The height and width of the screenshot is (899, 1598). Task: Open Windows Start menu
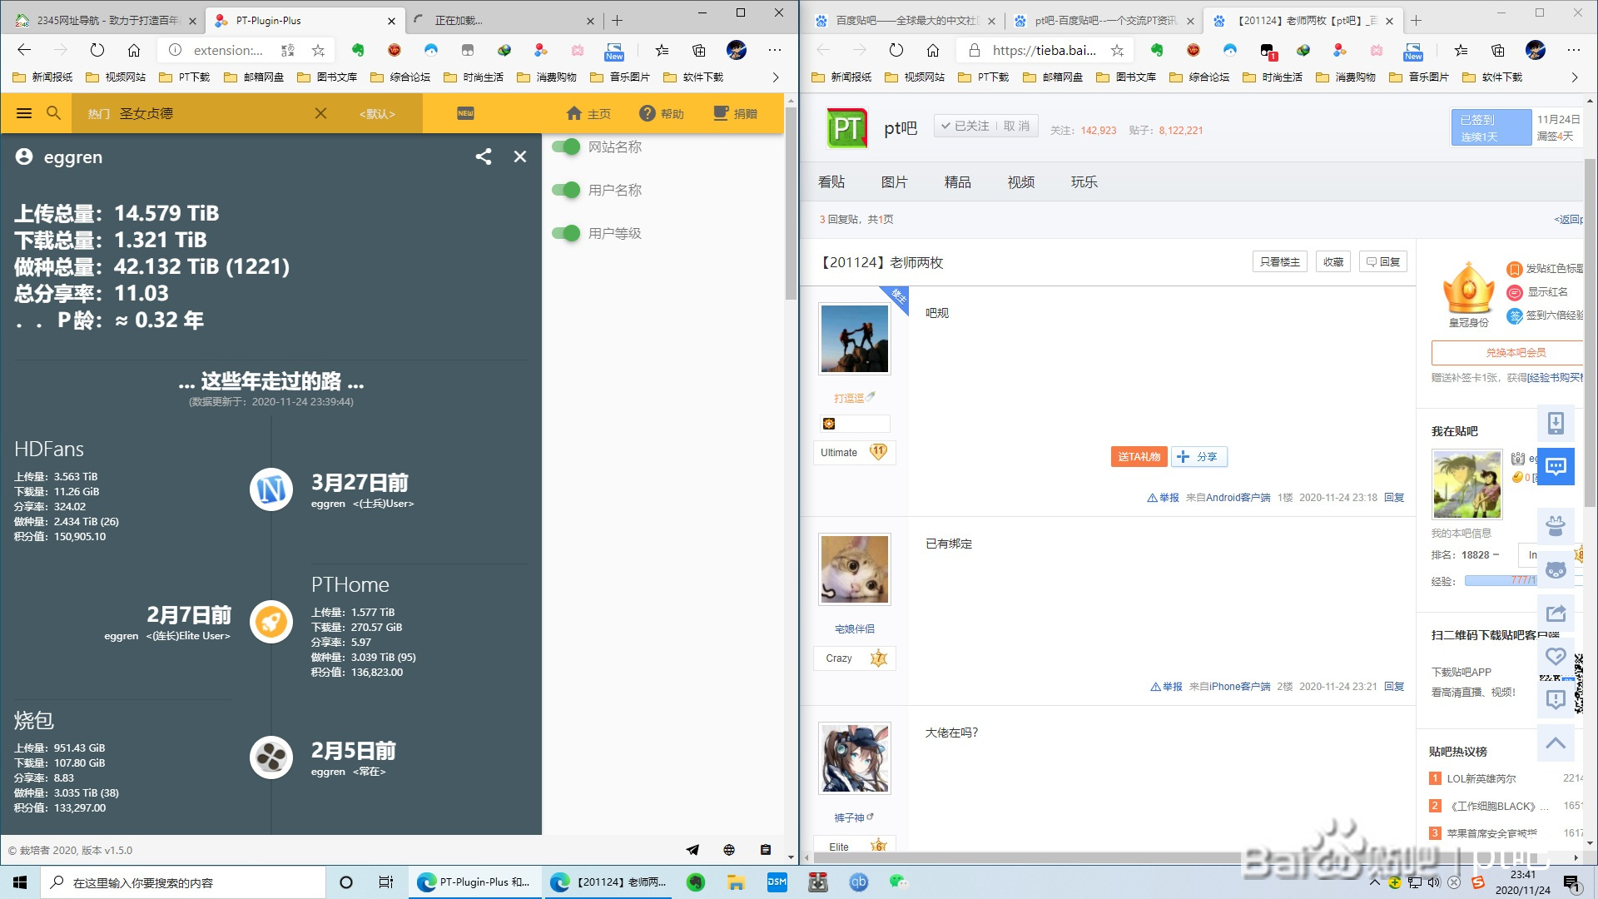coord(20,882)
